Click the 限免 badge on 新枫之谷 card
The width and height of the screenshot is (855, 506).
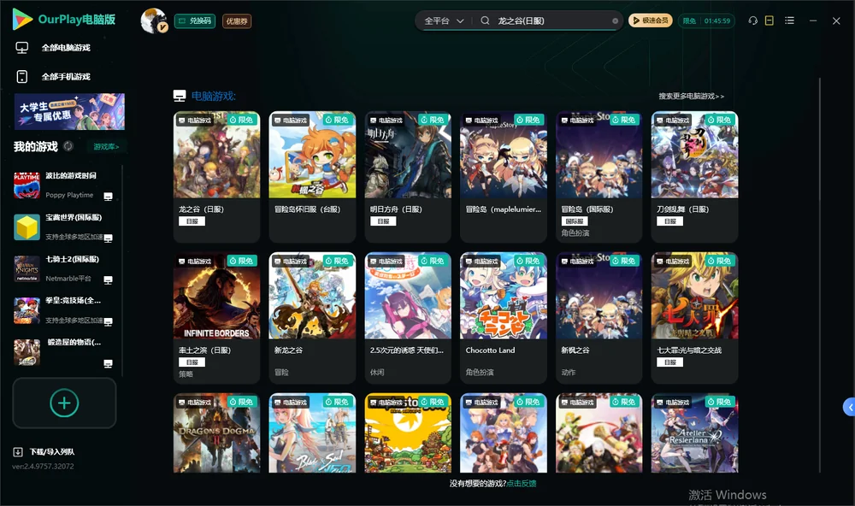(623, 261)
